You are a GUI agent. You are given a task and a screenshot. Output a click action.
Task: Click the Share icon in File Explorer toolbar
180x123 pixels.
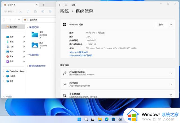point(50,11)
